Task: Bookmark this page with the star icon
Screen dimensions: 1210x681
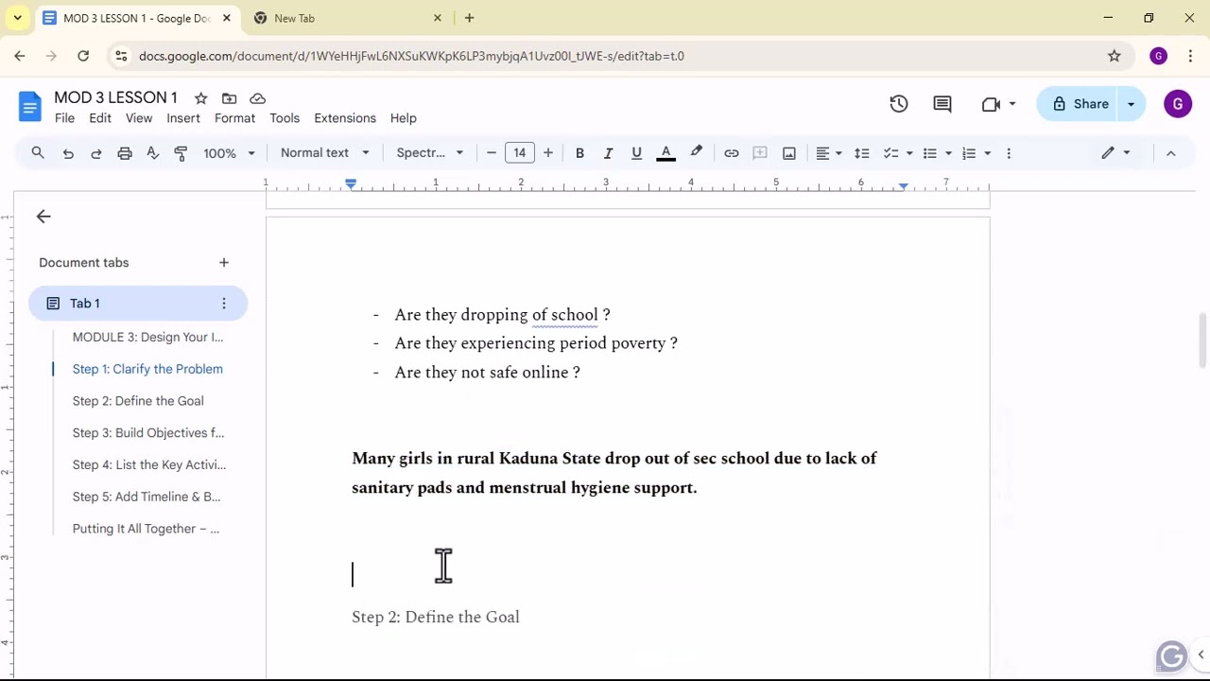Action: [x=1115, y=56]
